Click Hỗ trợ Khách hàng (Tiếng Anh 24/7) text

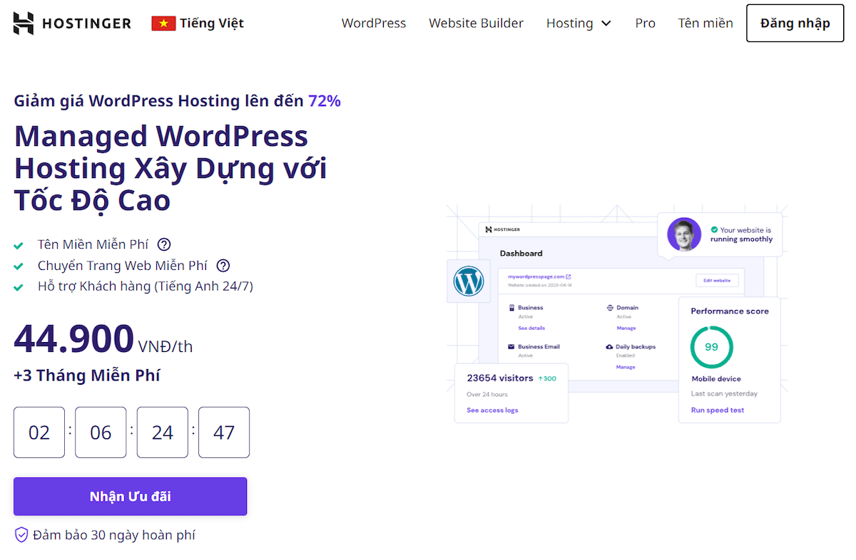[146, 286]
